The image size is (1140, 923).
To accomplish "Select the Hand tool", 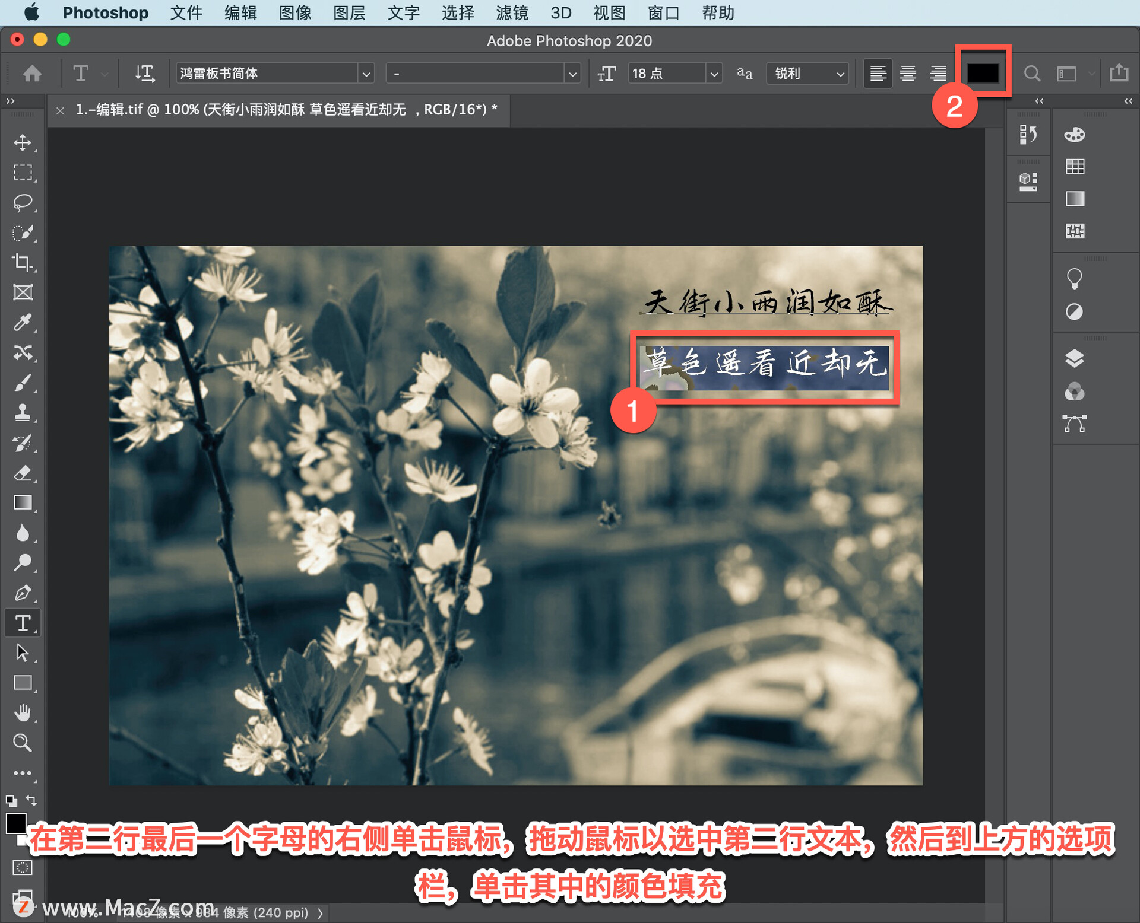I will 23,712.
